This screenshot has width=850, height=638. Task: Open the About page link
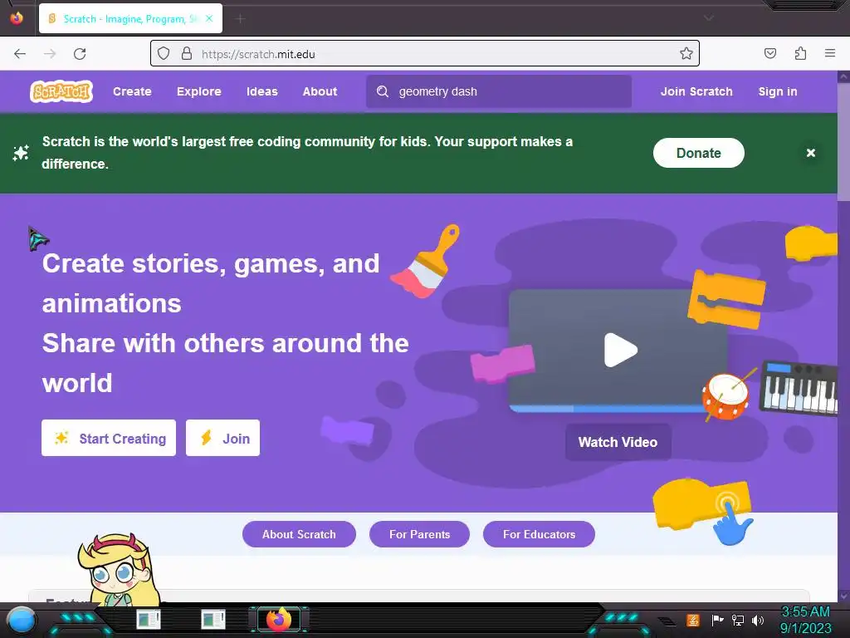(320, 91)
